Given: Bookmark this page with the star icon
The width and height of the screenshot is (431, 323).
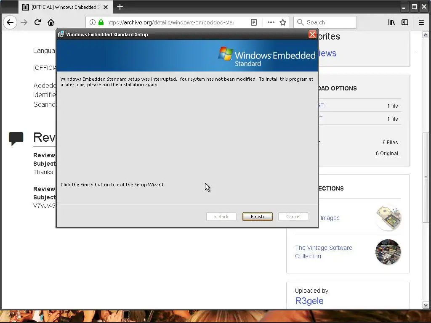Looking at the screenshot, I should tap(283, 22).
